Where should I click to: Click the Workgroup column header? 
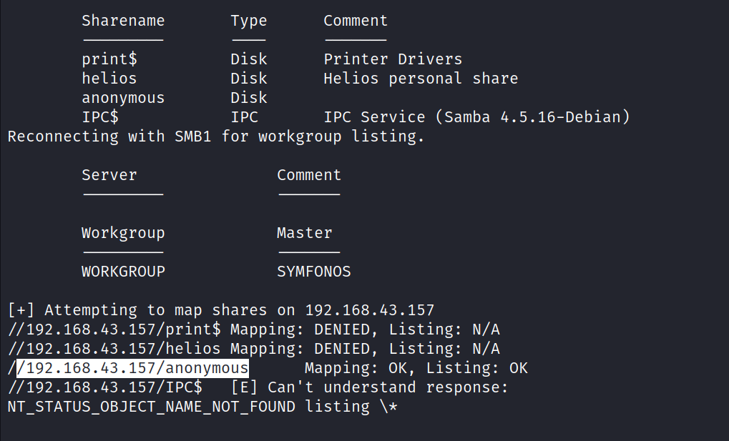pos(122,233)
